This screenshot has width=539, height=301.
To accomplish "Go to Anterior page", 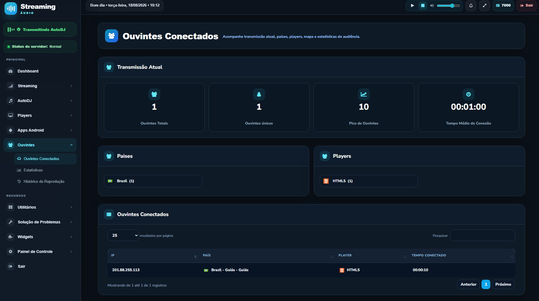I will point(469,285).
